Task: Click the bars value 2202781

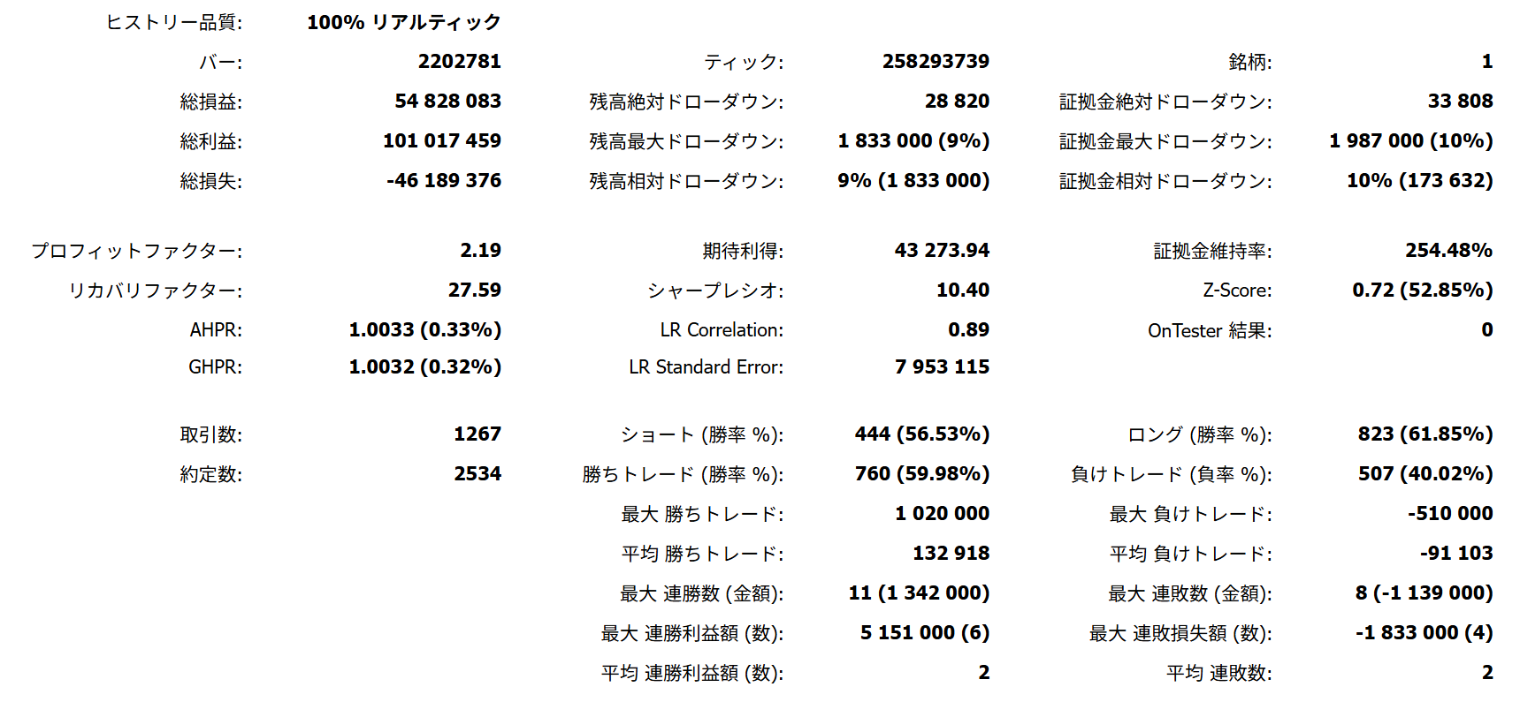Action: click(459, 62)
